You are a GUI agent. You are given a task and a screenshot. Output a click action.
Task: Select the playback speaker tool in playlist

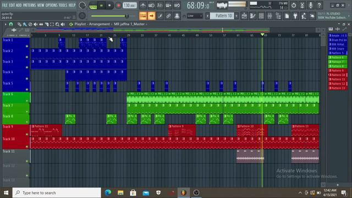tap(63, 24)
